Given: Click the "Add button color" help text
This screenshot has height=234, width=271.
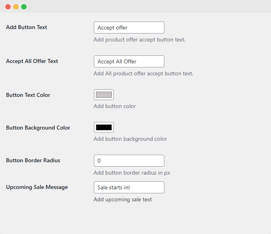Looking at the screenshot, I should click(x=115, y=106).
